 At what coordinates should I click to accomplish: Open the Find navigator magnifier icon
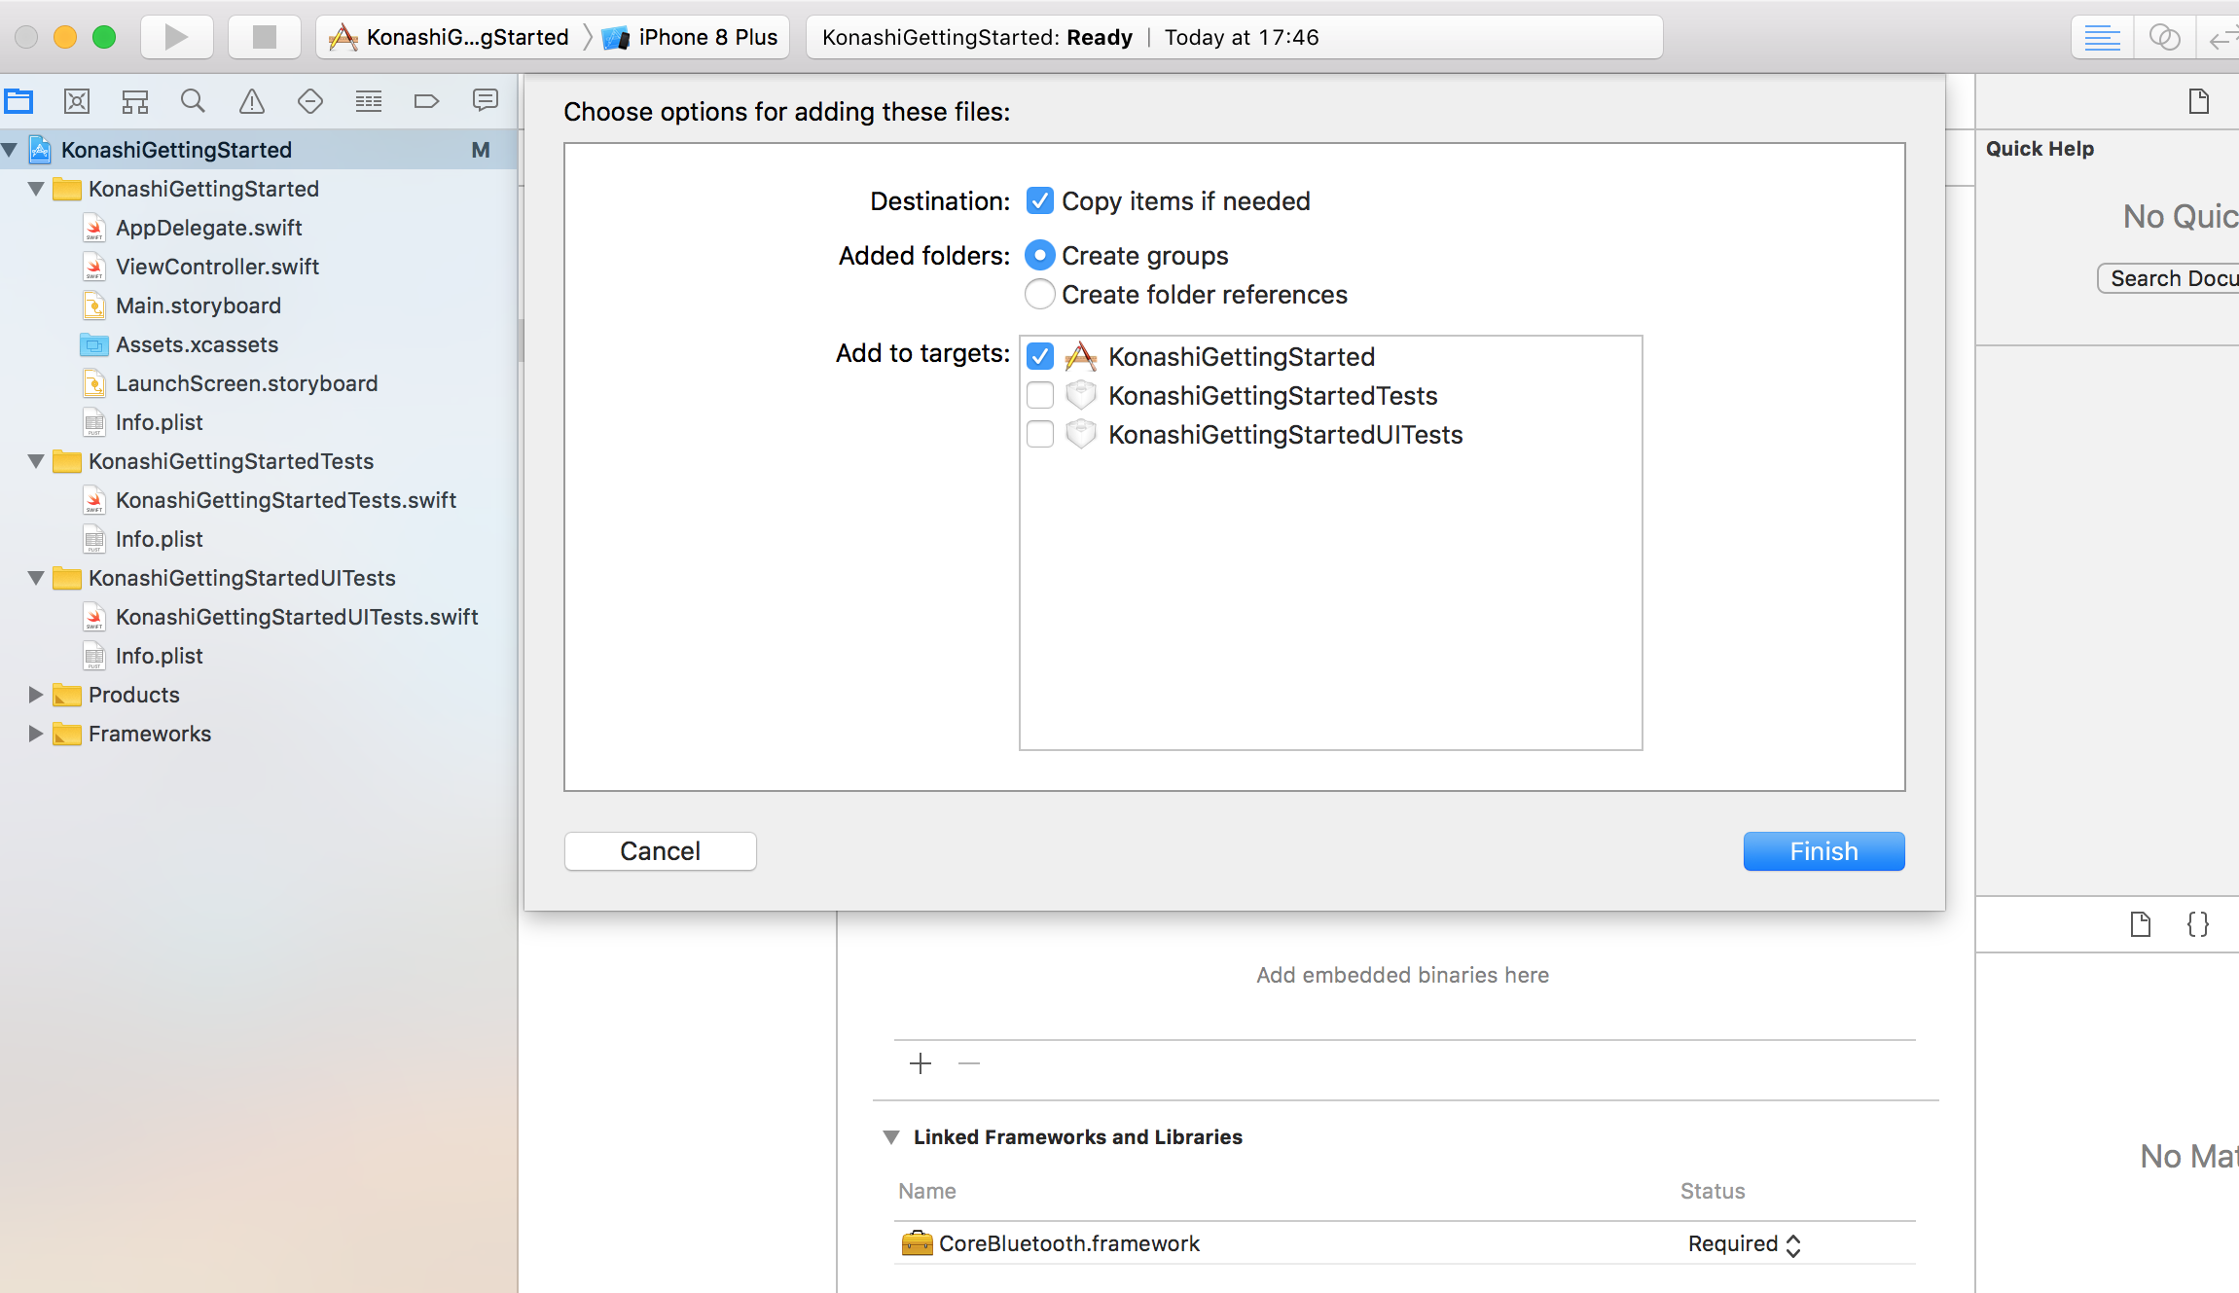click(193, 101)
